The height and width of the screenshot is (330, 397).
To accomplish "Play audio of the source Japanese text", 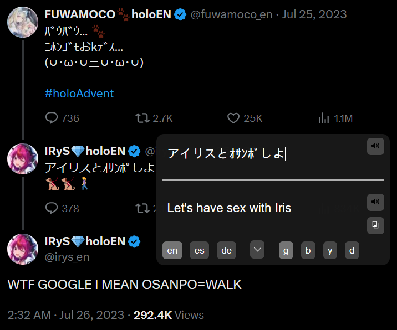I will 375,146.
